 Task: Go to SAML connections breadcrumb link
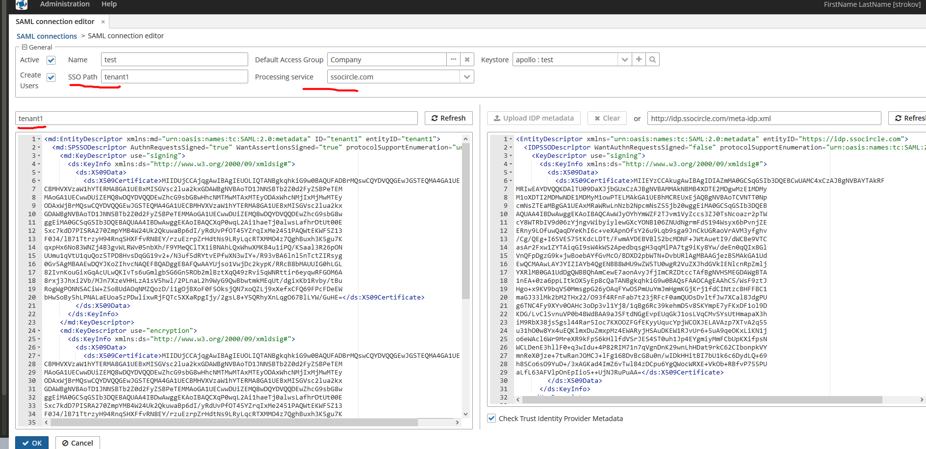pyautogui.click(x=47, y=36)
